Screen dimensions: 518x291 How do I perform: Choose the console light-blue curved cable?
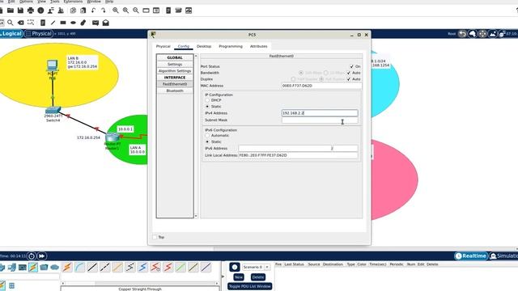click(79, 267)
